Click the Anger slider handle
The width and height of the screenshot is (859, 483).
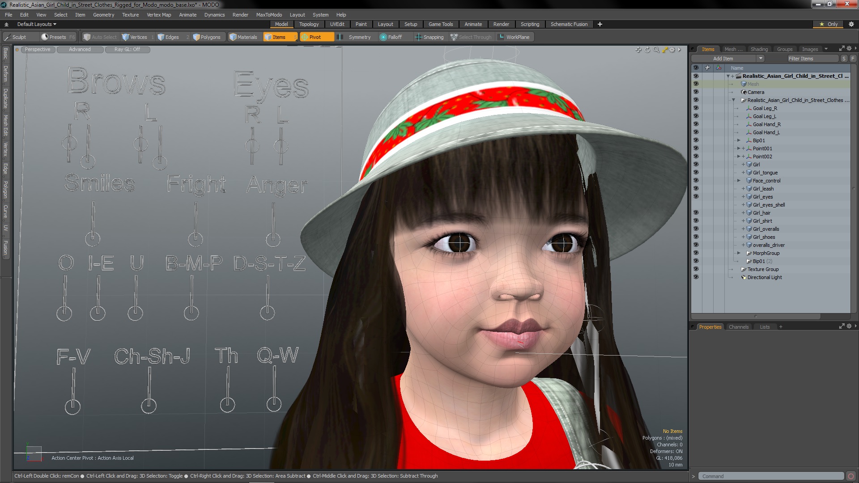[x=273, y=240]
